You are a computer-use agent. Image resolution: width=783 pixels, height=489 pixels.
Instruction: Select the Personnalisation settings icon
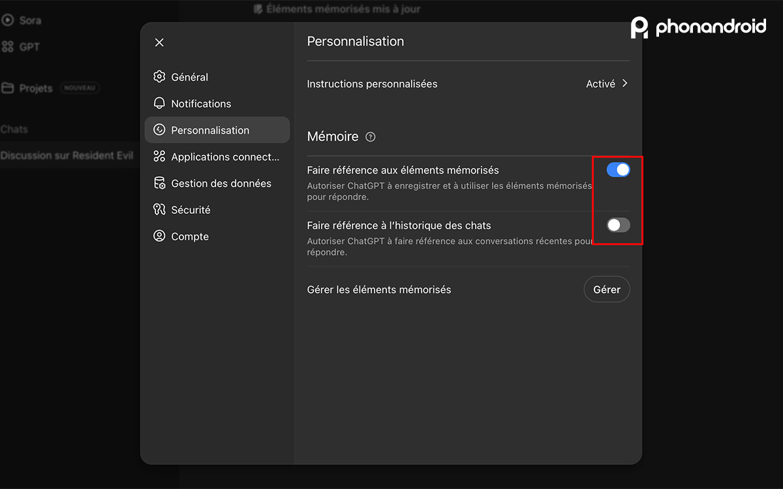[x=159, y=130]
